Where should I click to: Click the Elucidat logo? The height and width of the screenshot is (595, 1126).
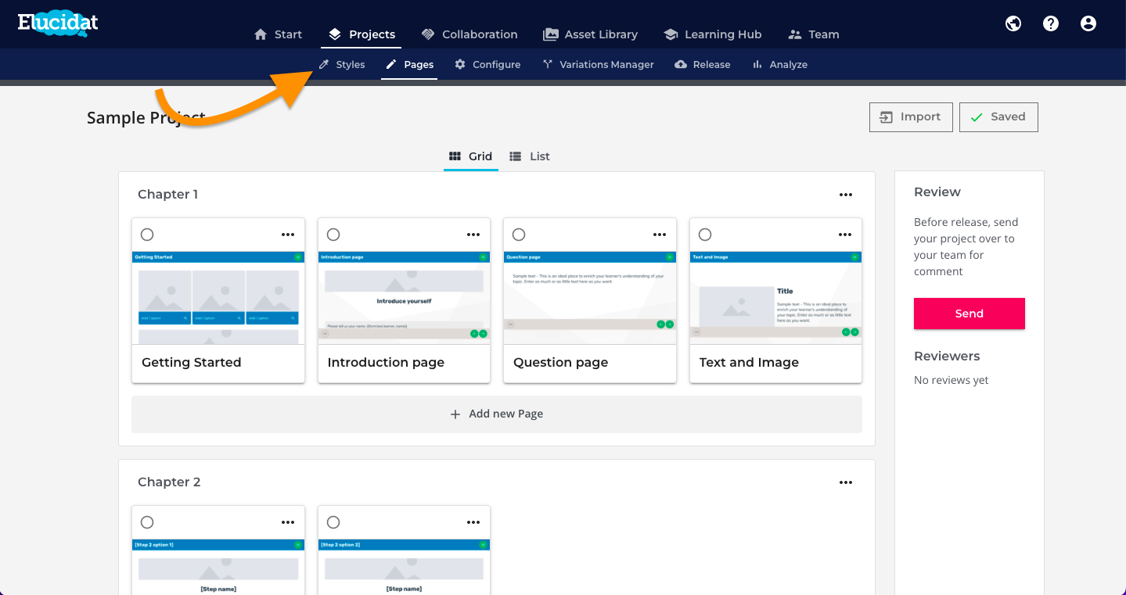pyautogui.click(x=58, y=22)
